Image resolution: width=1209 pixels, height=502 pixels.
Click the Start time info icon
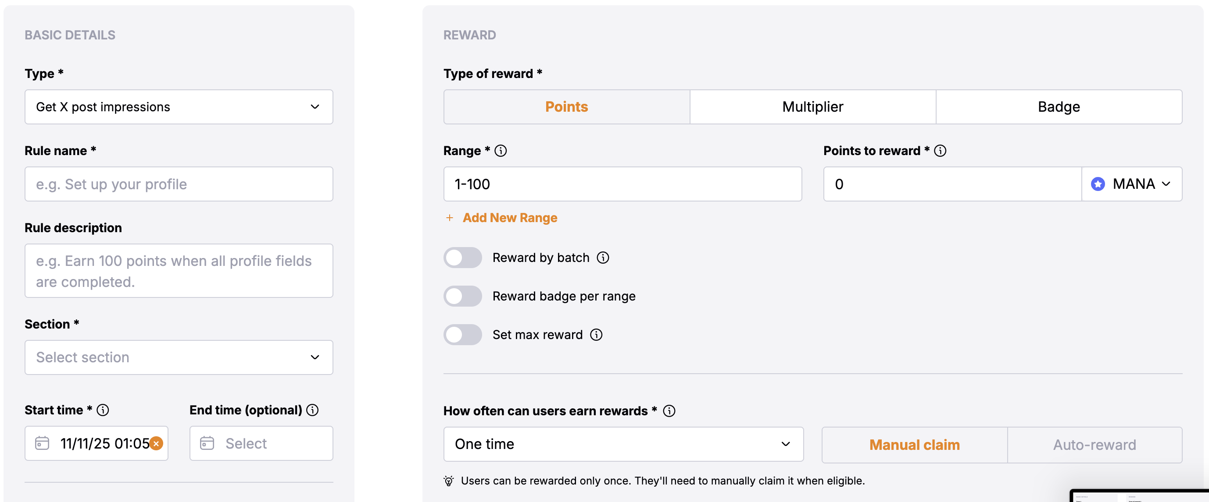click(103, 410)
